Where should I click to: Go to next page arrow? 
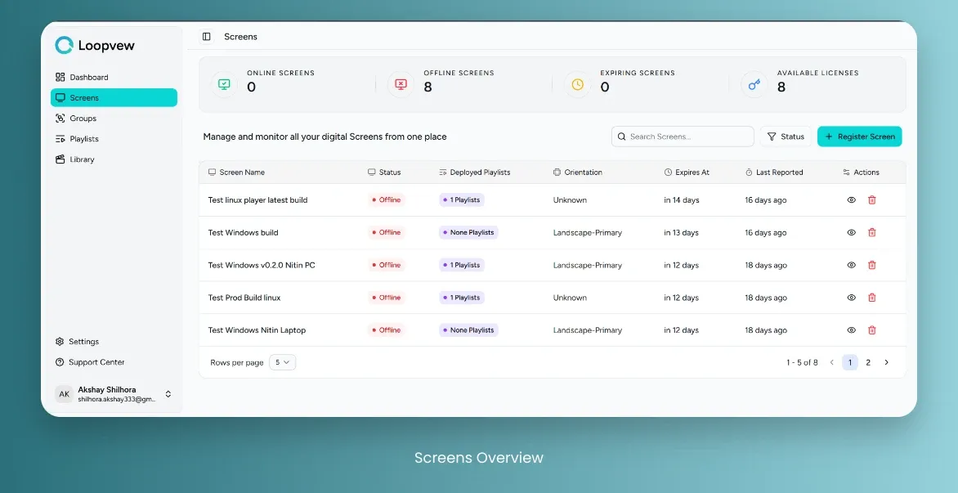point(887,362)
